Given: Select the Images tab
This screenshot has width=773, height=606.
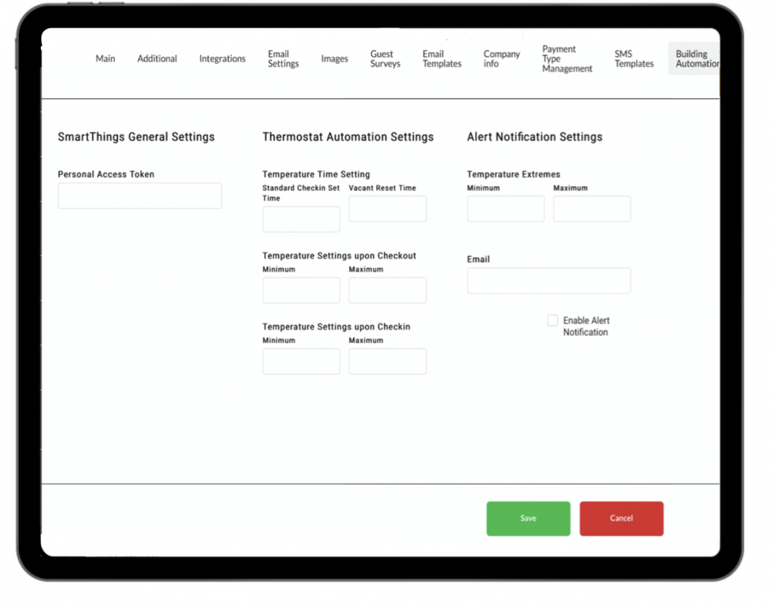Looking at the screenshot, I should coord(334,59).
